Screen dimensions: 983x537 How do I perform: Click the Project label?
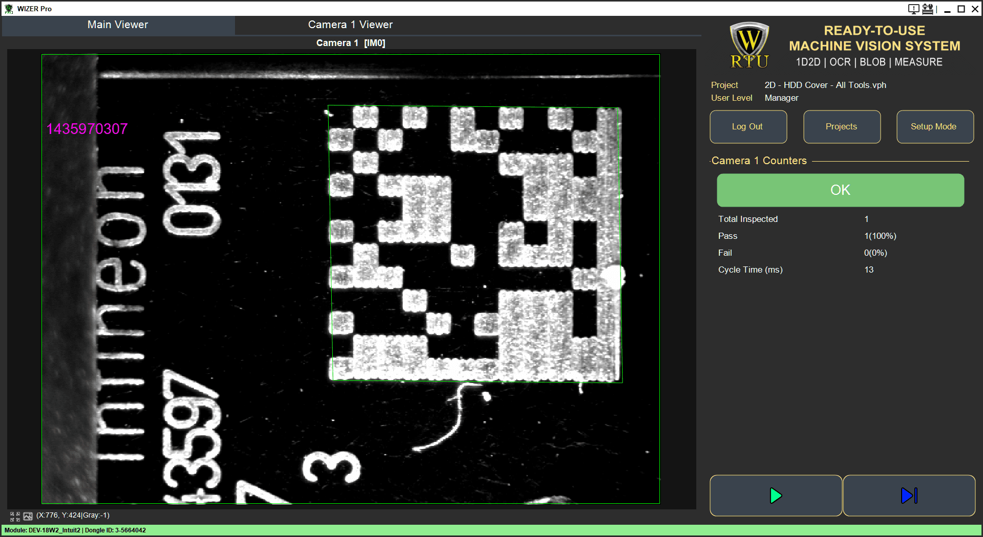point(724,85)
